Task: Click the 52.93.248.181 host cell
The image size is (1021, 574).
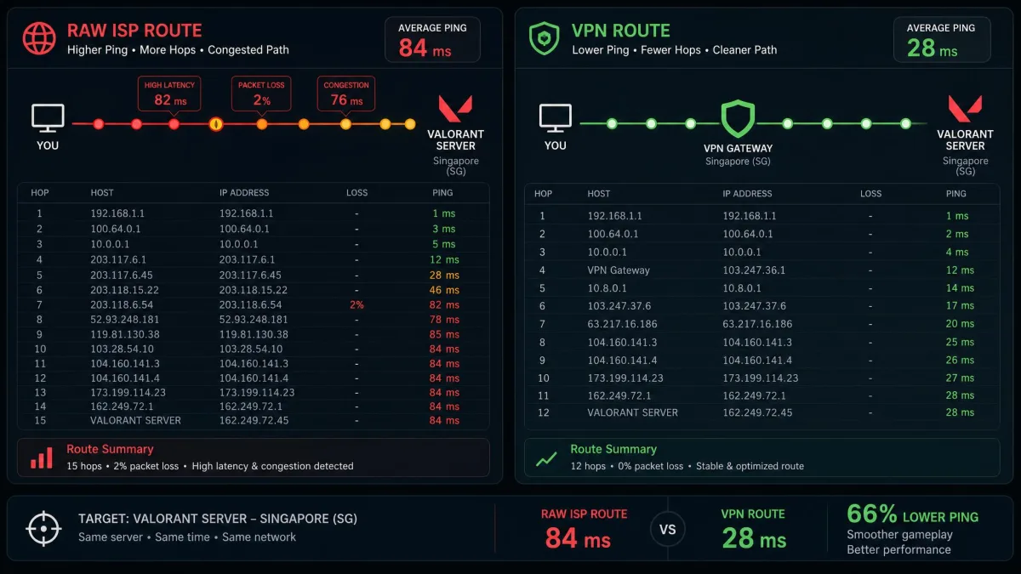Action: click(125, 320)
